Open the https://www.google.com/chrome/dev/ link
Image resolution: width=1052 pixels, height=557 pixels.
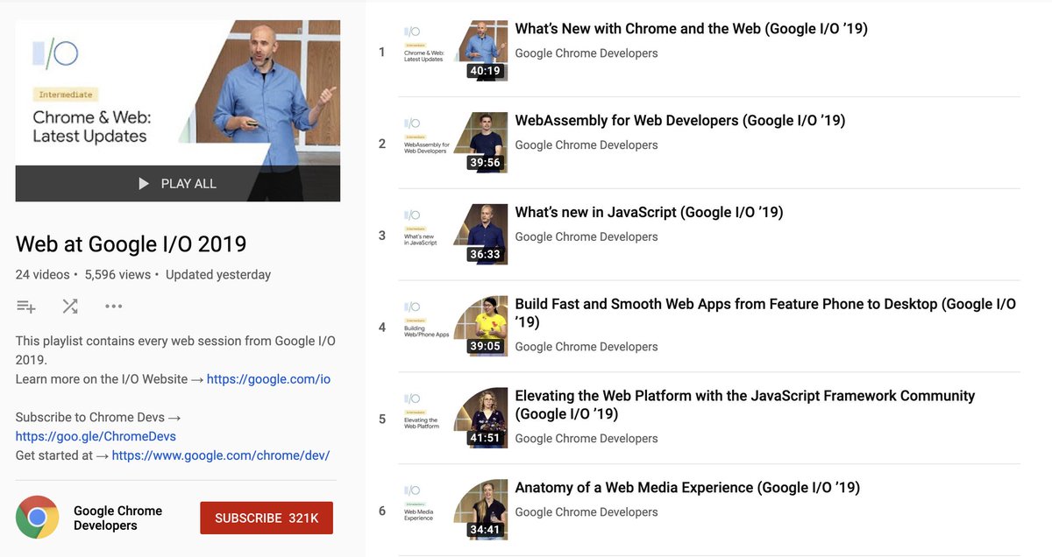[221, 455]
